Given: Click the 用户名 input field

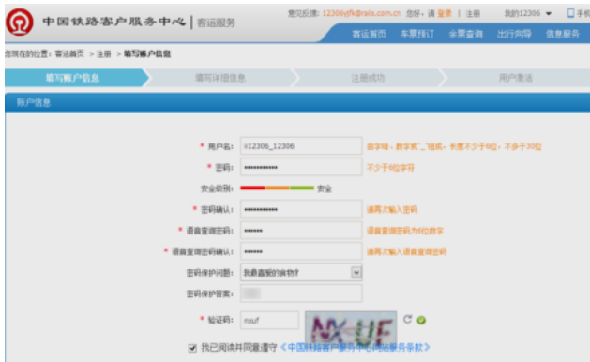Looking at the screenshot, I should point(301,146).
